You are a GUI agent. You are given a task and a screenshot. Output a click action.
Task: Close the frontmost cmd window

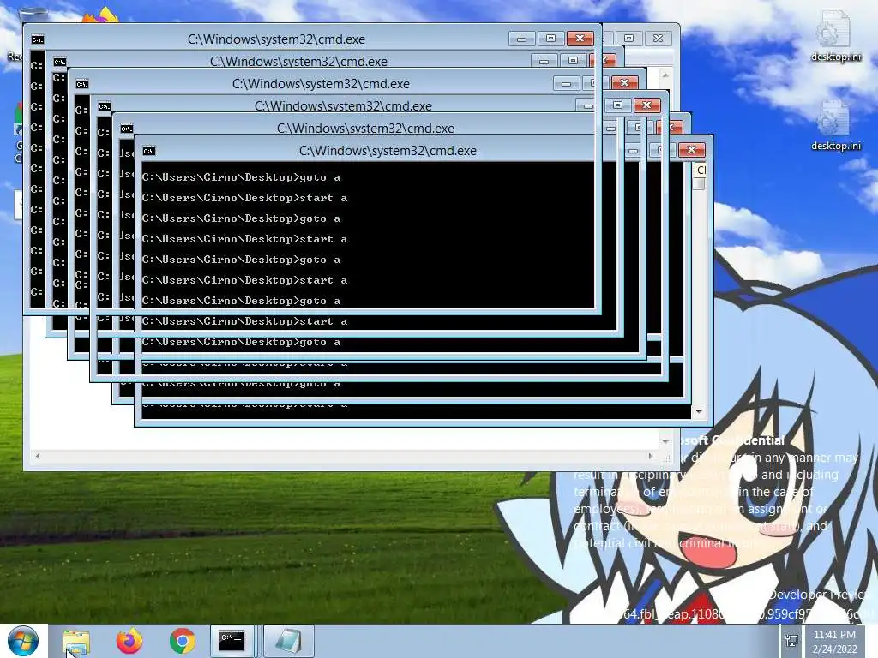[580, 39]
